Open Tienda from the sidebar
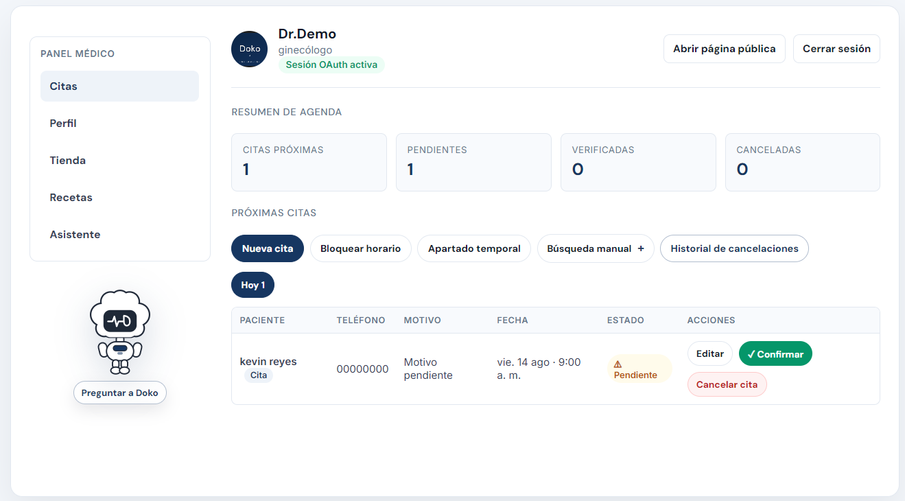The height and width of the screenshot is (501, 905). (x=119, y=161)
